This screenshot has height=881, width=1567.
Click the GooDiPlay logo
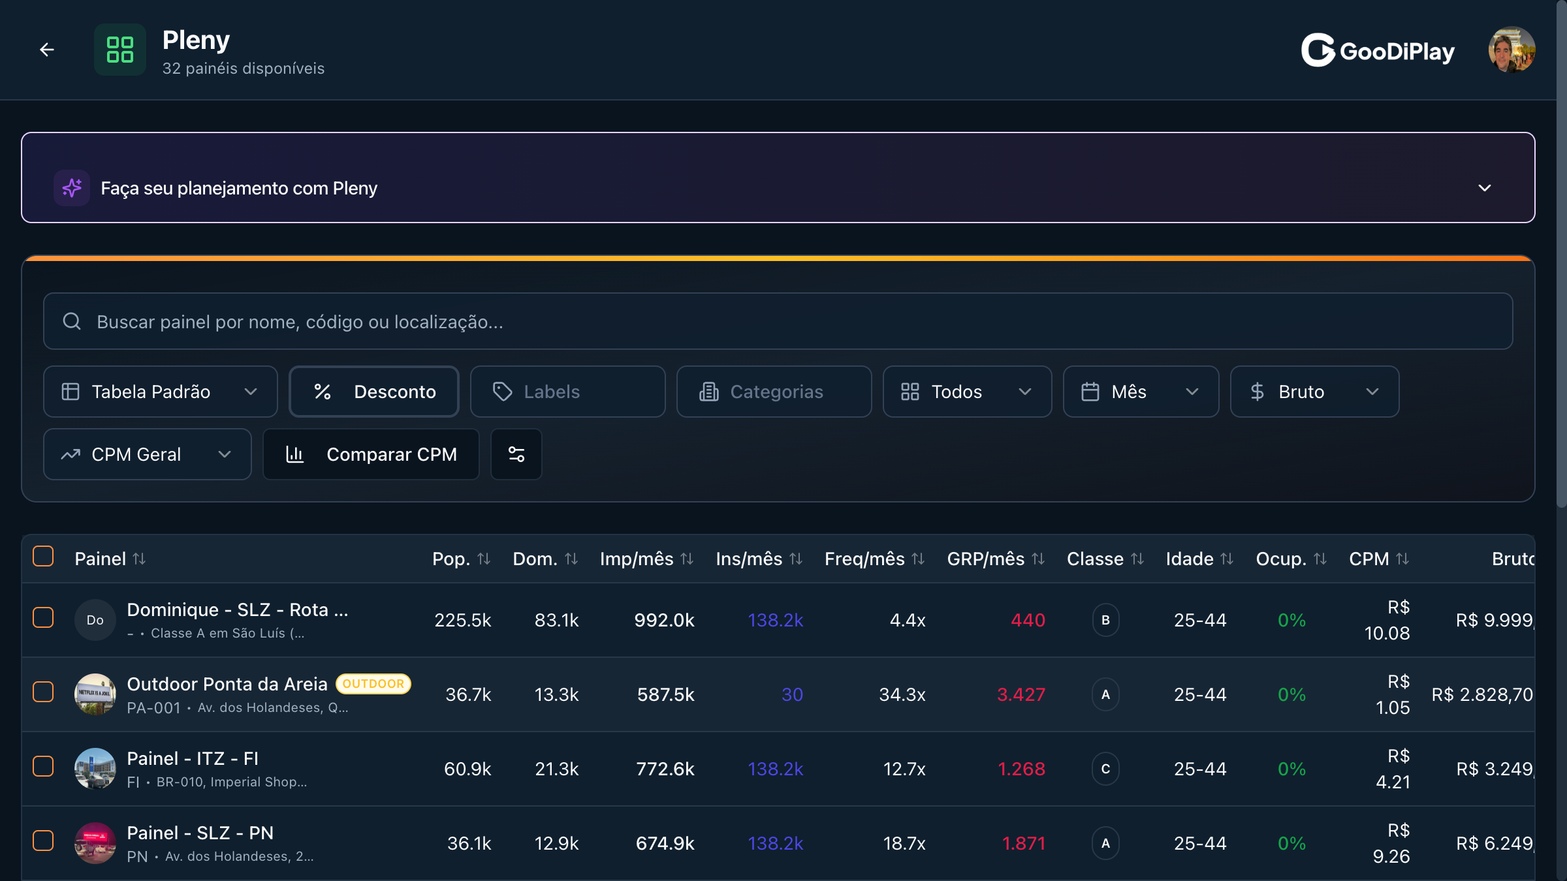[x=1378, y=50]
